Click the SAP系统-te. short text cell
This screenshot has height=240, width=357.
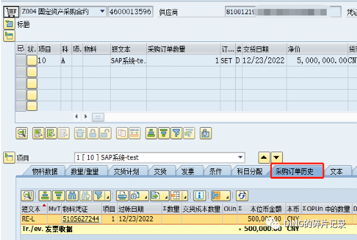pyautogui.click(x=128, y=61)
